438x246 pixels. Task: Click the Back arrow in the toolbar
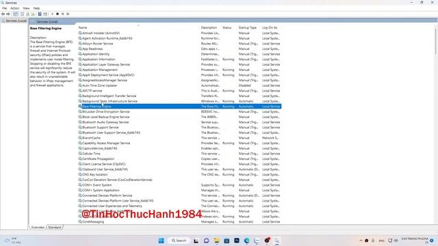[x=3, y=14]
